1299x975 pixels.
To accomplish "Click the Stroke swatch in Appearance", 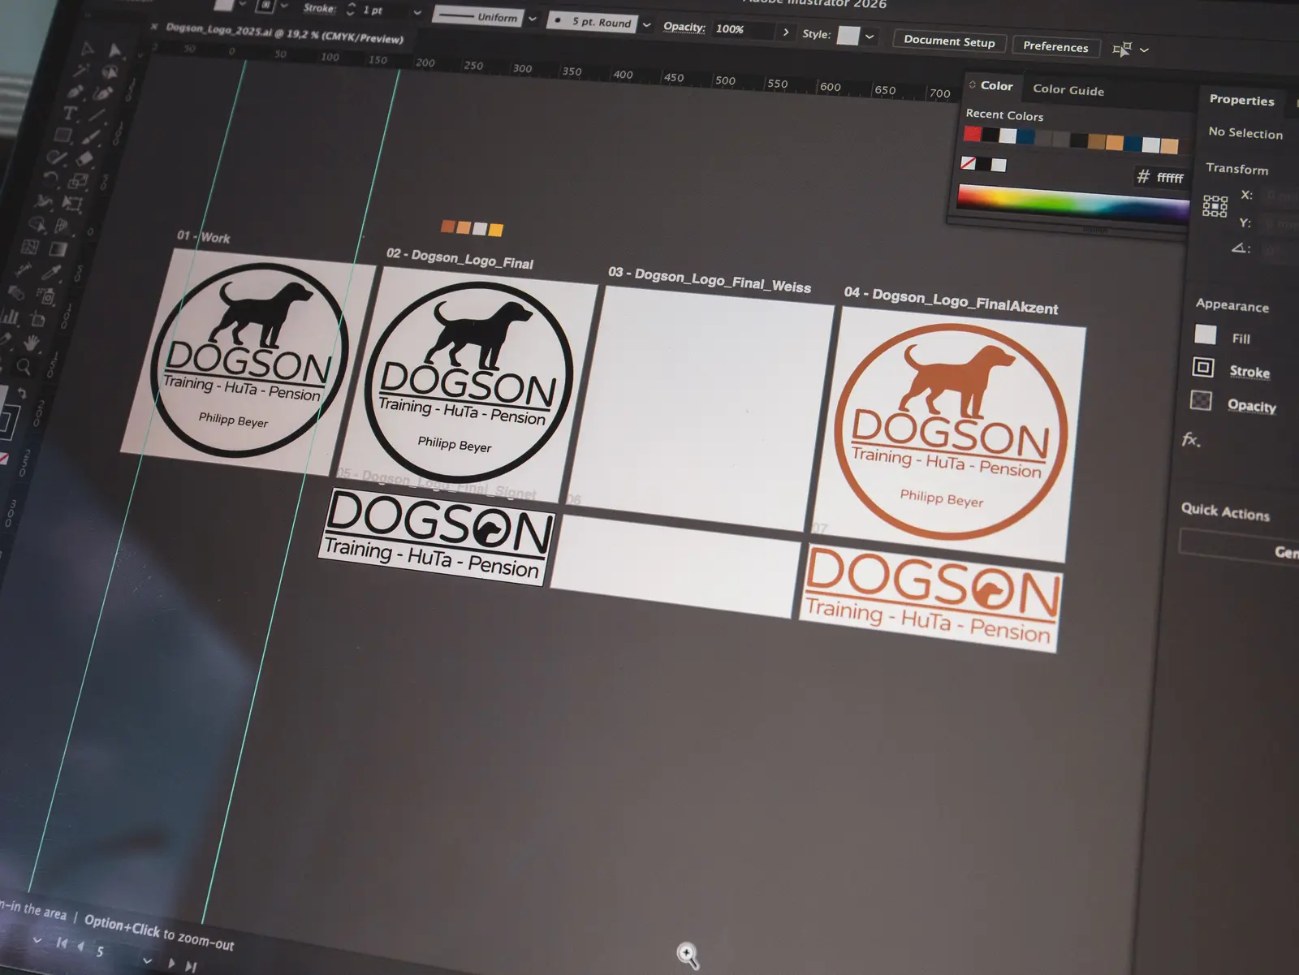I will pyautogui.click(x=1203, y=368).
